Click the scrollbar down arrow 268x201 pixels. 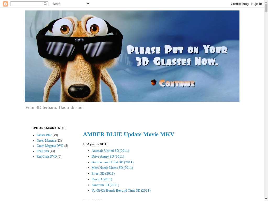pyautogui.click(x=266, y=199)
